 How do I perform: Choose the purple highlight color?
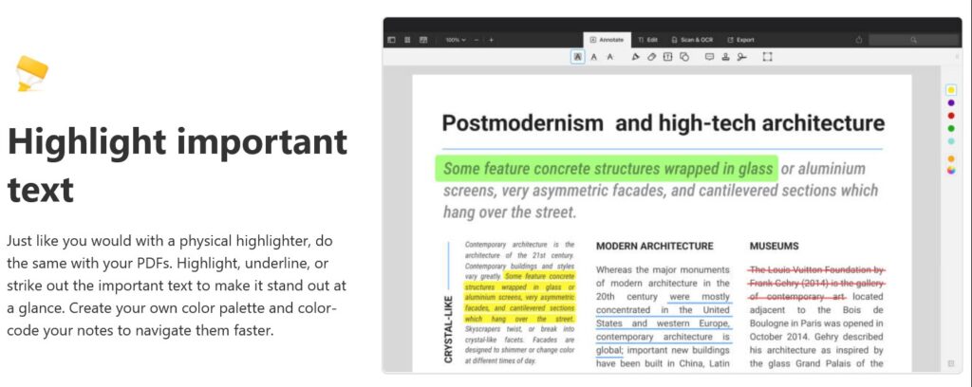pyautogui.click(x=951, y=102)
